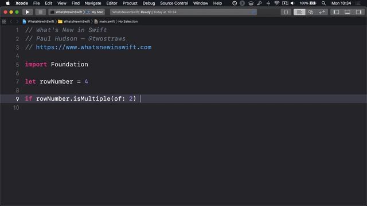Screen dimensions: 367x206
Task: Click 'isMultiple(of:' on line 9
Action: [x=99, y=98]
